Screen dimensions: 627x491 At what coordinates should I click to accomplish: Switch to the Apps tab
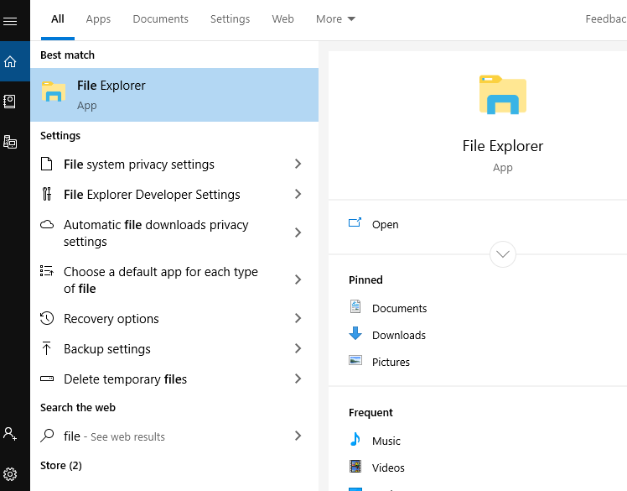coord(98,19)
